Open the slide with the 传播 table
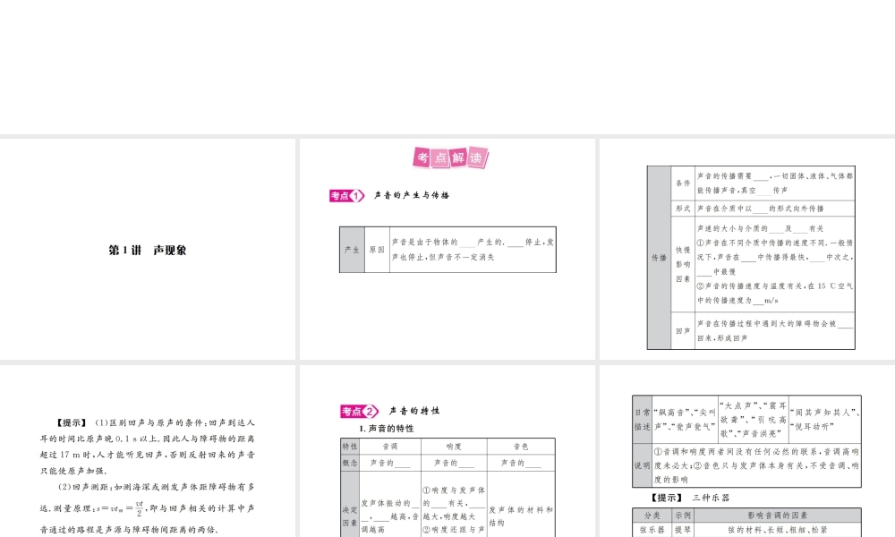 [x=747, y=250]
